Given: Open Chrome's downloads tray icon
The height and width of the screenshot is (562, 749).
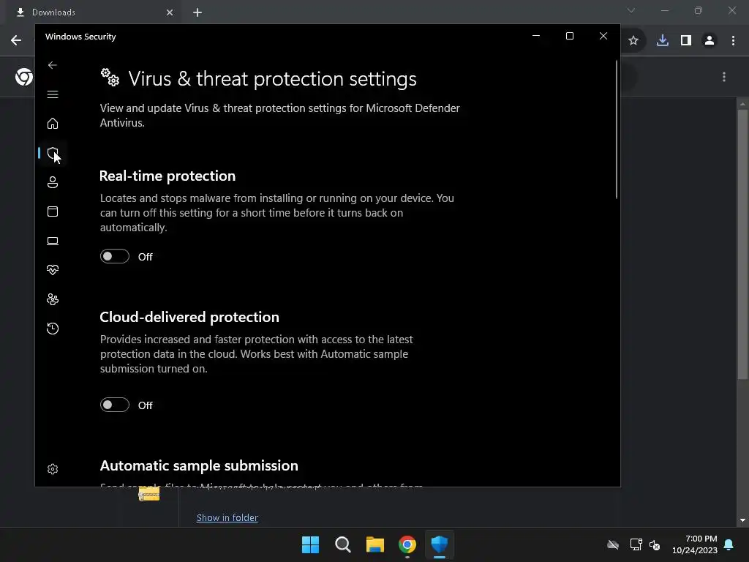Looking at the screenshot, I should point(663,41).
